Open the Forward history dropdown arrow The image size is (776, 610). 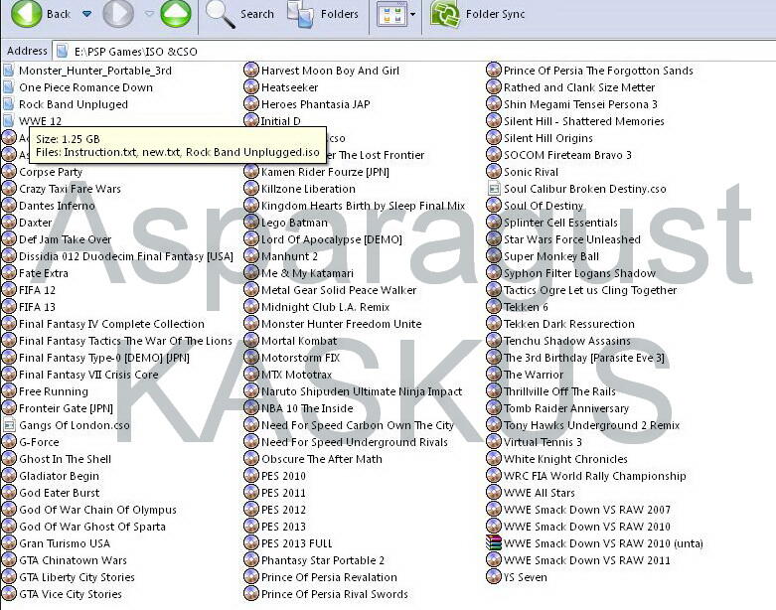(149, 14)
